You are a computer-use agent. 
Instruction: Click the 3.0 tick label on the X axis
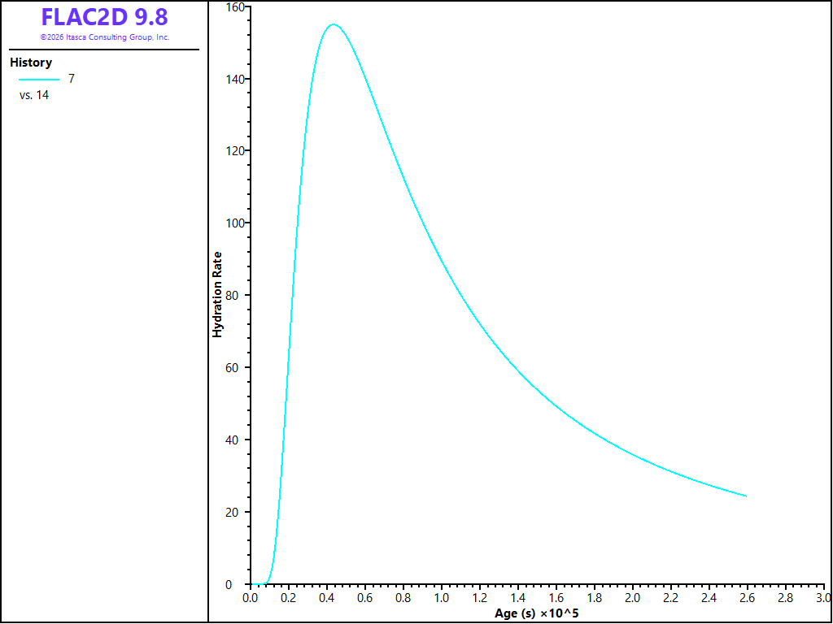825,598
